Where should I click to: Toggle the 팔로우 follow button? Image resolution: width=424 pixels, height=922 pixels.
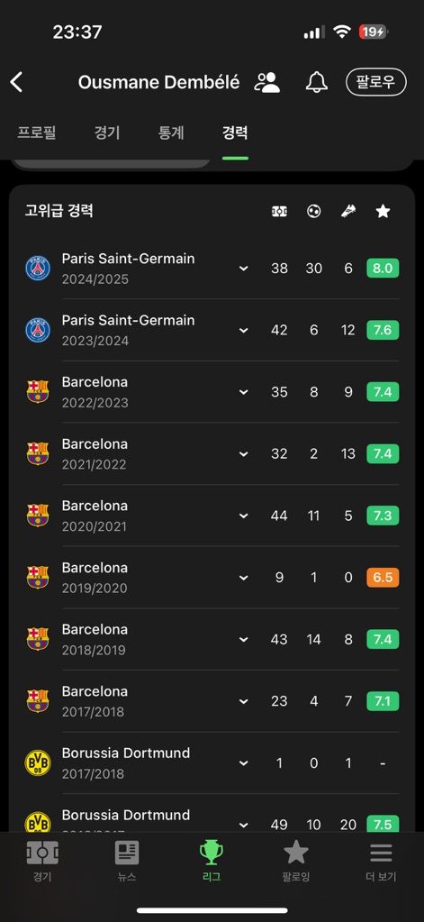coord(376,82)
